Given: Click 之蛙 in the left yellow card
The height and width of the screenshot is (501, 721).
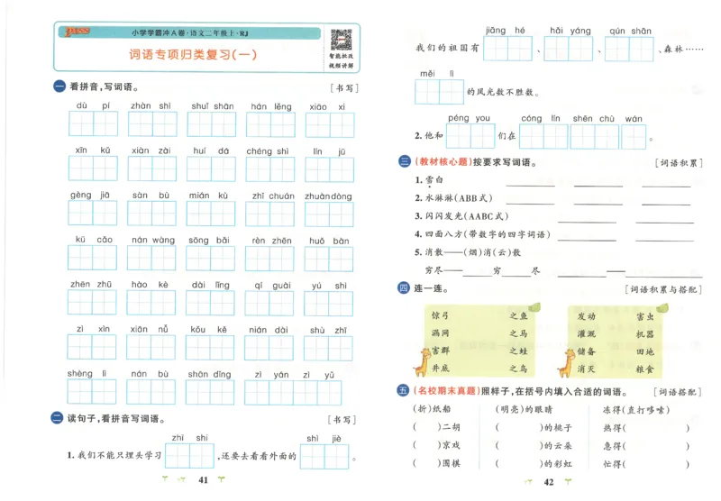Looking at the screenshot, I should point(518,351).
